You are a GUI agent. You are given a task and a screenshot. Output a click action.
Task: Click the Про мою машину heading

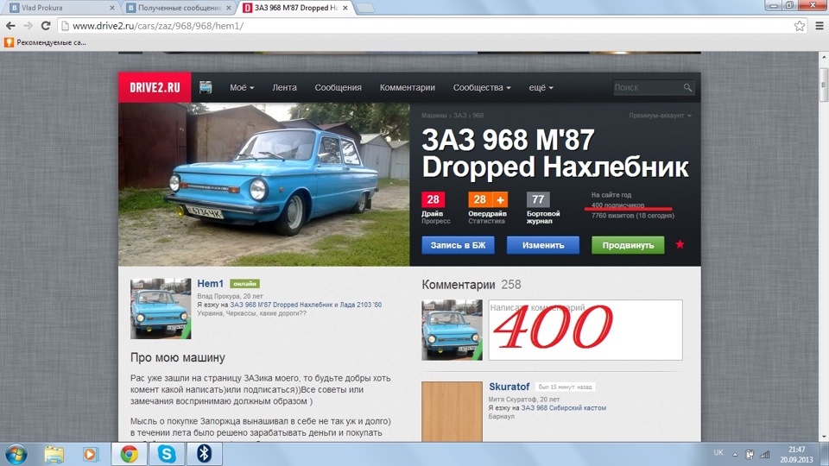click(x=178, y=357)
